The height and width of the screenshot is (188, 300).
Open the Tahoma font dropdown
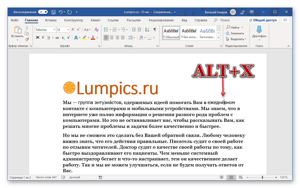[x=54, y=30]
